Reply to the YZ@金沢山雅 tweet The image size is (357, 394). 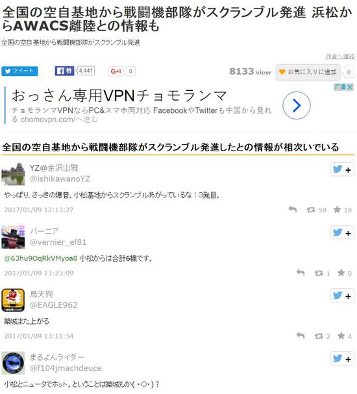pyautogui.click(x=293, y=209)
